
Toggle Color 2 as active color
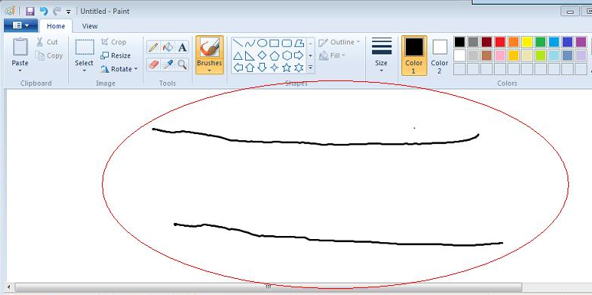[440, 56]
